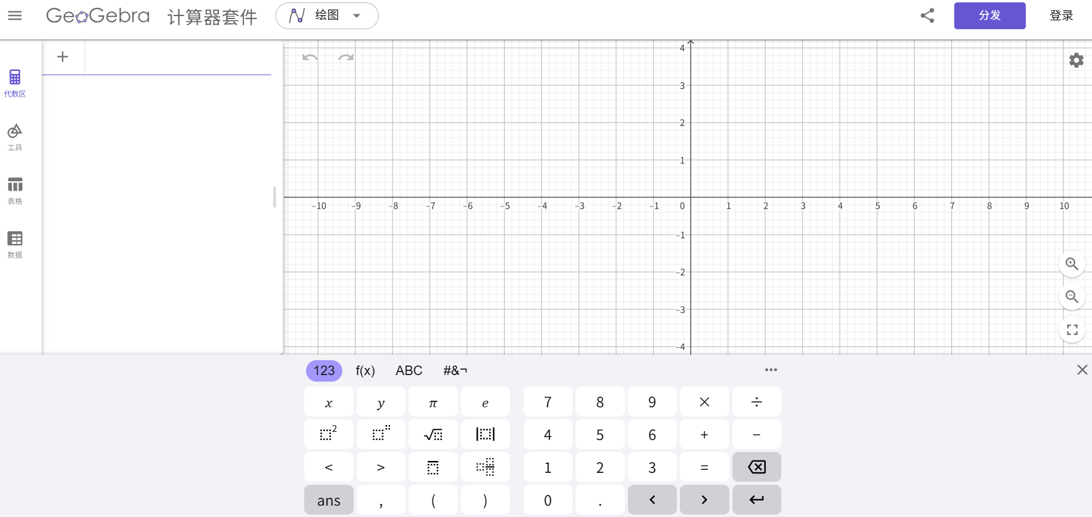Click the 登录 sign-in link
Screen dimensions: 1092x517
point(1061,16)
